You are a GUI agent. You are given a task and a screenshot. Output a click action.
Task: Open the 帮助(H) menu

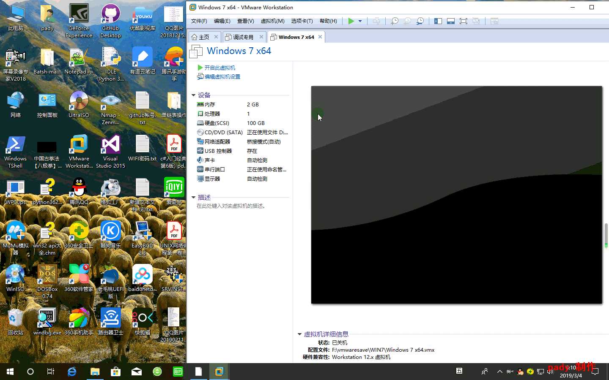pos(328,21)
